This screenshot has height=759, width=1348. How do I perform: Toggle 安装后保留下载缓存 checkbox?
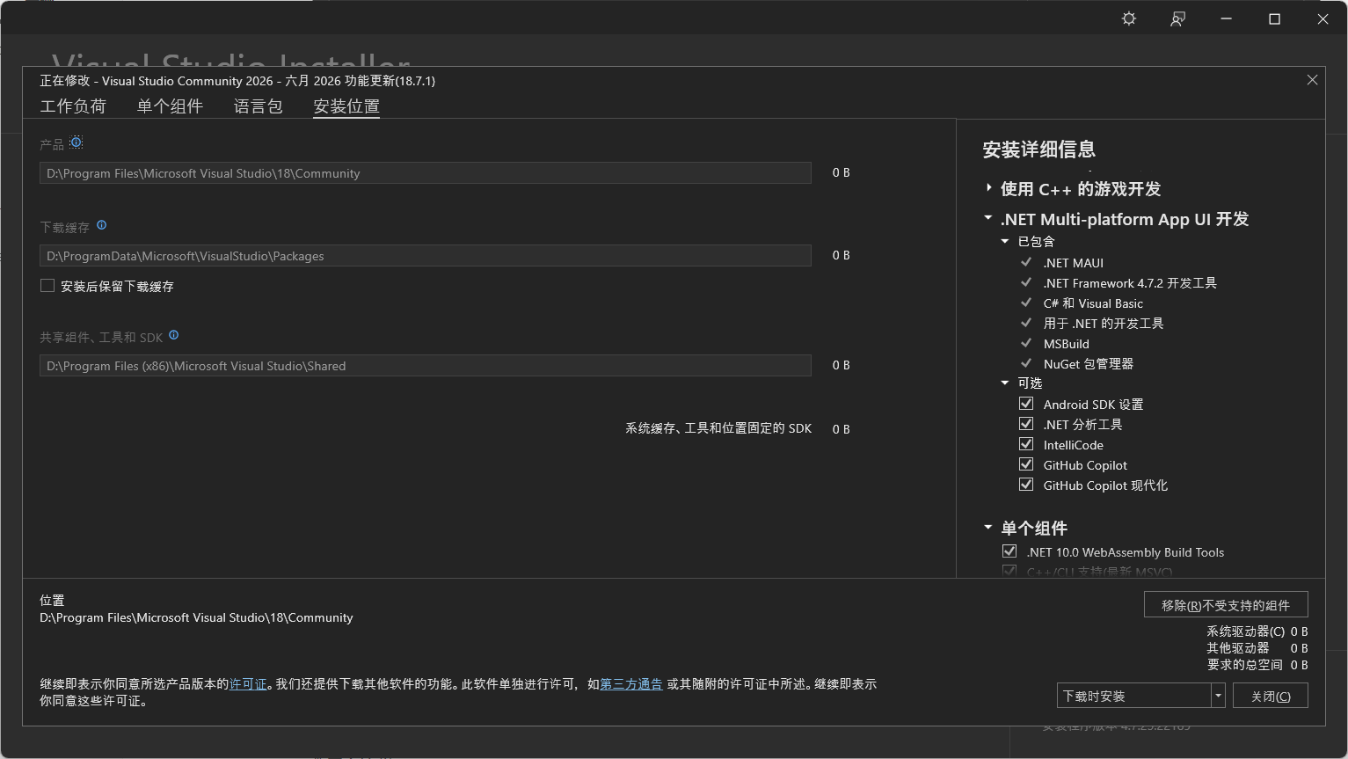coord(47,286)
